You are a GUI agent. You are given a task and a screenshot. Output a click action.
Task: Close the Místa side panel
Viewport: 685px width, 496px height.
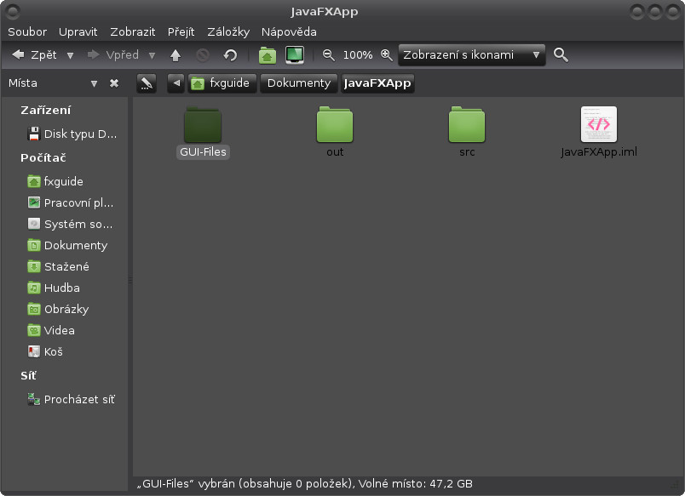click(x=114, y=83)
